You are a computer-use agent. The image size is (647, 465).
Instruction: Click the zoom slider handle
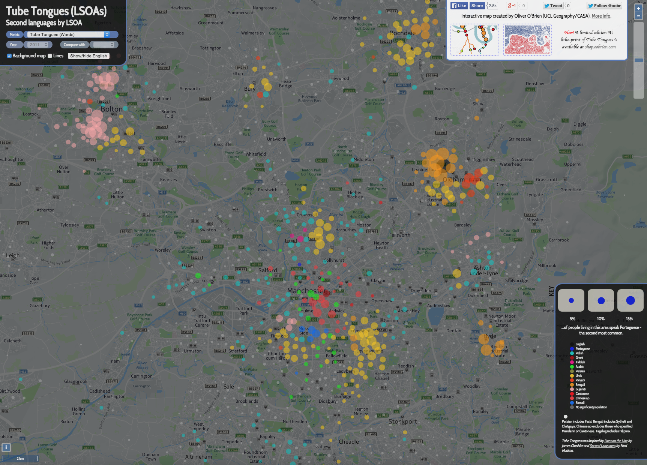point(638,60)
